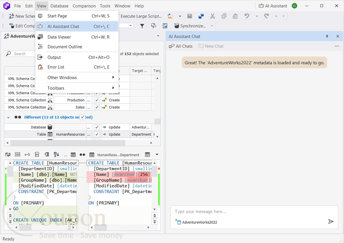Image resolution: width=344 pixels, height=243 pixels.
Task: Click the Save All icon
Action: (201, 16)
